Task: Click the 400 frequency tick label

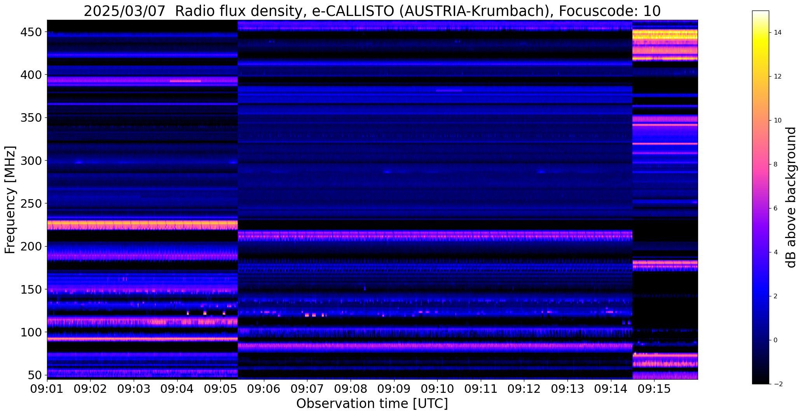Action: 31,74
